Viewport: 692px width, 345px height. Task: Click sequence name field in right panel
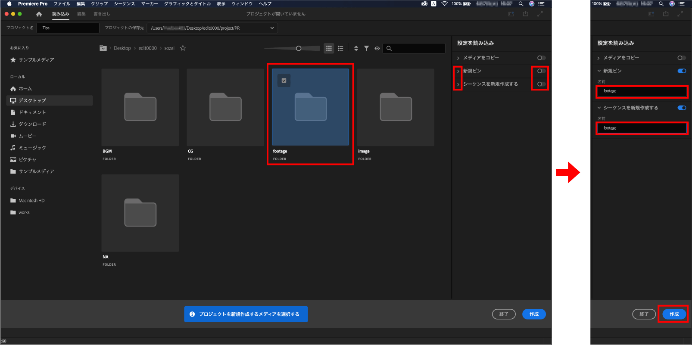coord(642,128)
